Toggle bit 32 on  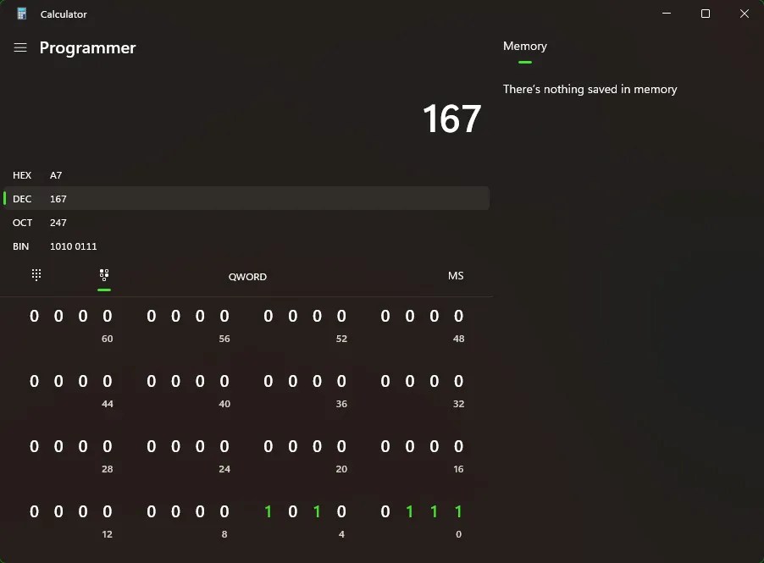458,381
